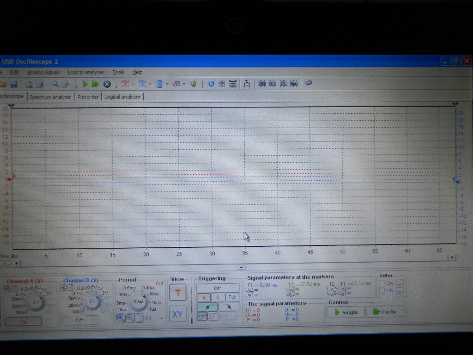The image size is (473, 355).
Task: Click the cyclic run double-arrow toolbar icon
Action: click(x=95, y=84)
